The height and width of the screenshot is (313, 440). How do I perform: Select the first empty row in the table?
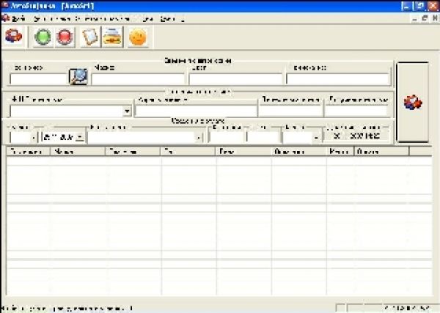(x=205, y=163)
